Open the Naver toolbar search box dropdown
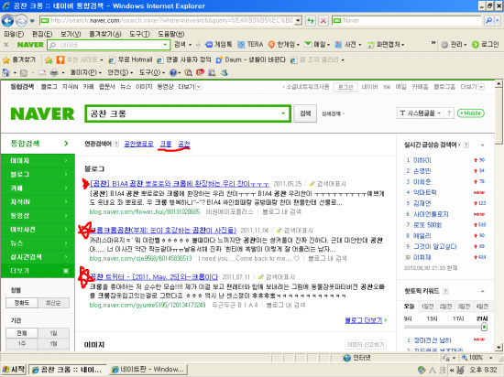504x377 pixels. [165, 45]
